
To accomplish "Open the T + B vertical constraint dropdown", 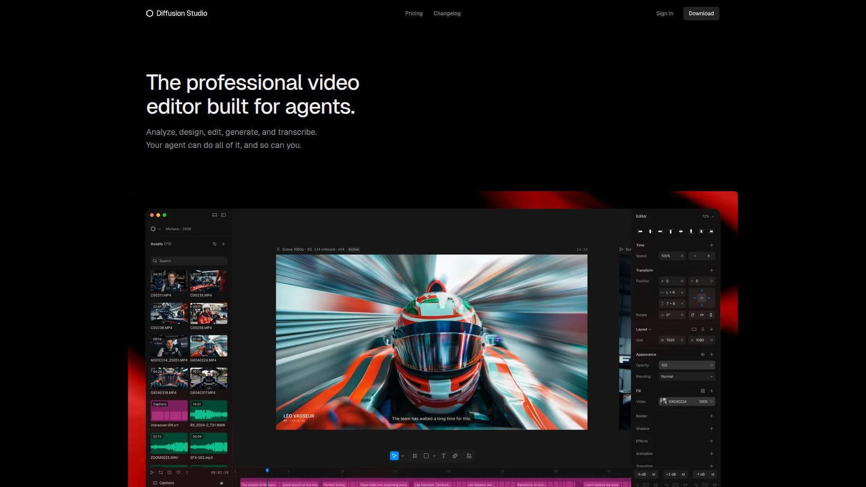I will (x=672, y=303).
